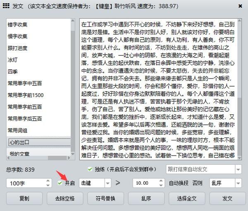Click the 发文 send button
Viewport: 248px width, 211px height.
[x=227, y=198]
